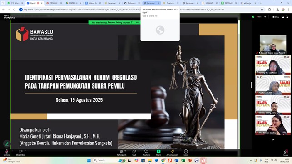Switch to the Silabus browser tab
Screen dimensions: 292x164
tap(93, 3)
